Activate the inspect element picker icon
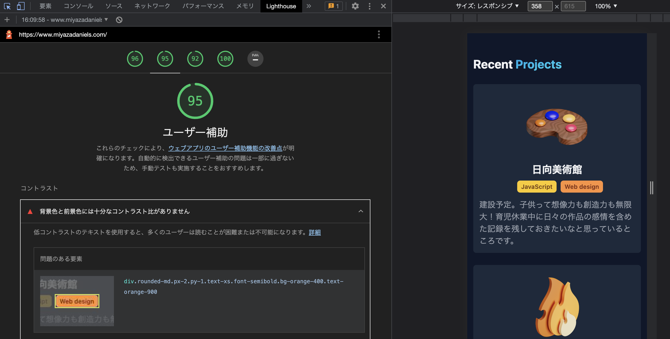Image resolution: width=670 pixels, height=339 pixels. (x=7, y=6)
